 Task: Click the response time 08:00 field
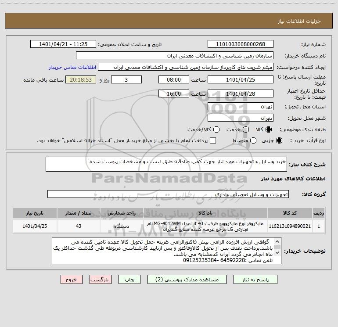point(174,79)
